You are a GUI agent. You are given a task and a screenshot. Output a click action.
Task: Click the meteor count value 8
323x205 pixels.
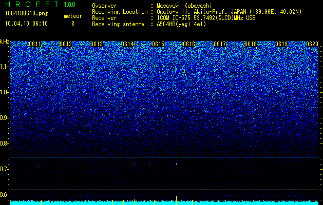point(73,24)
